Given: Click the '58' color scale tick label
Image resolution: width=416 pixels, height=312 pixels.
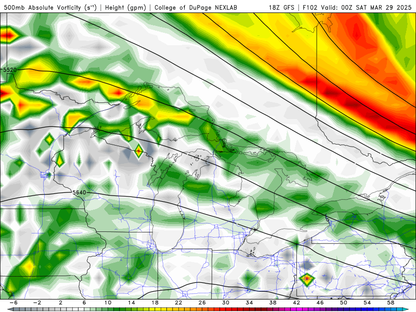Looking at the screenshot, I should pos(391,303).
